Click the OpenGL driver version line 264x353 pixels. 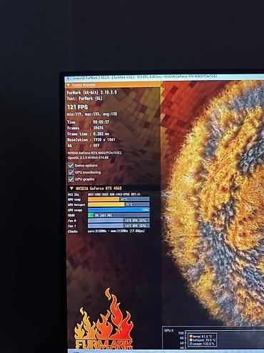[88, 158]
